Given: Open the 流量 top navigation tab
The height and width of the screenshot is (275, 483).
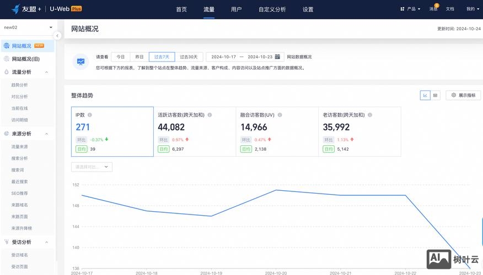Looking at the screenshot, I should 209,9.
